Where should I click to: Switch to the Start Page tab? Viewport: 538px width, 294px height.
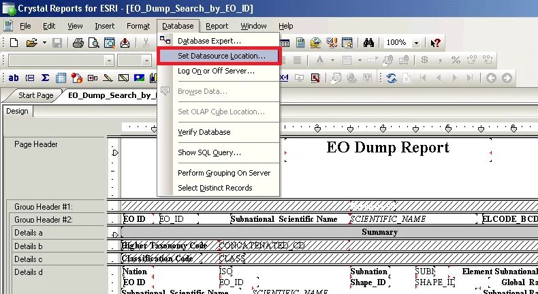[x=35, y=95]
